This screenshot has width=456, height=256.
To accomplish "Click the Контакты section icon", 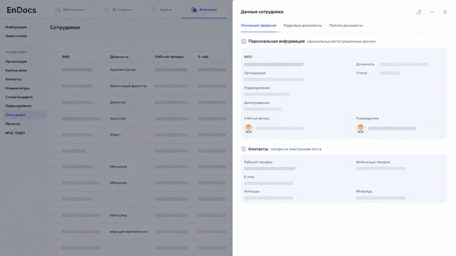I will (x=244, y=149).
